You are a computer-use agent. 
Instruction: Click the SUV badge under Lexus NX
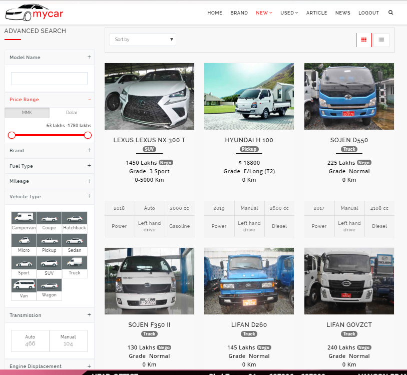click(x=149, y=149)
